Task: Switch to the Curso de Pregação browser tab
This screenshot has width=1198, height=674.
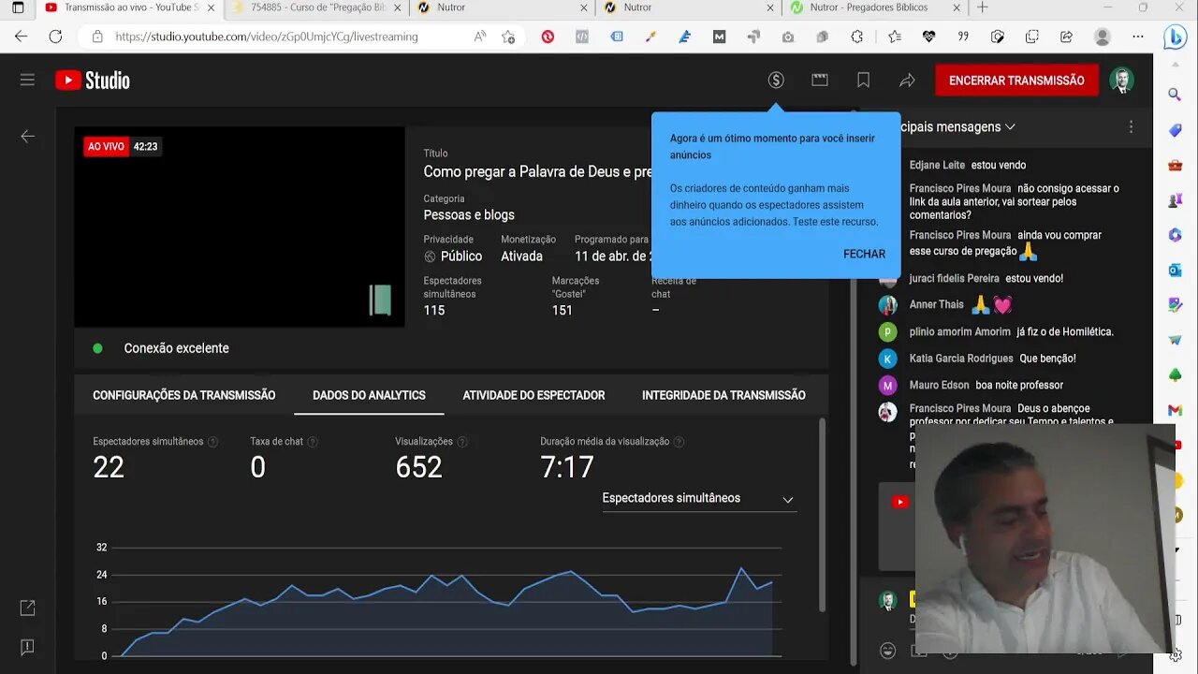Action: tap(314, 7)
